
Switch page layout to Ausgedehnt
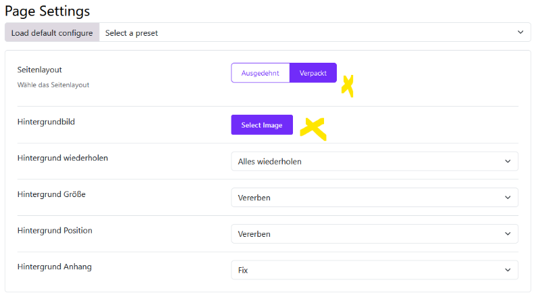[x=261, y=73]
